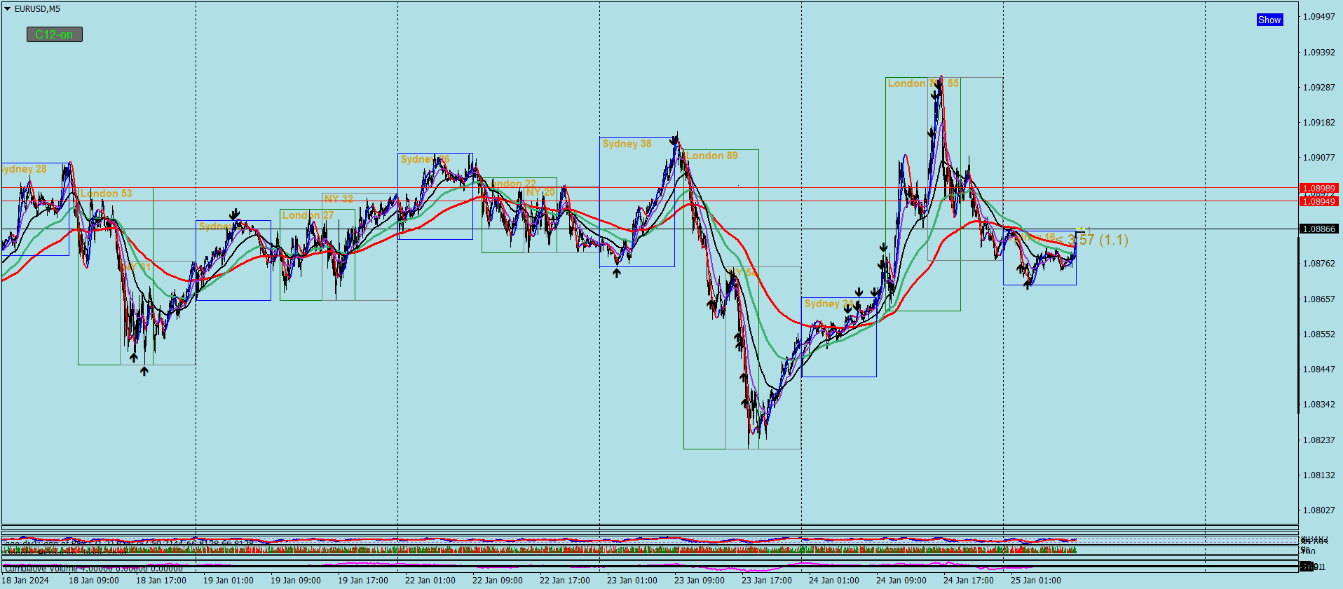The width and height of the screenshot is (1343, 589).
Task: Click the 1.08657 price axis value
Action: tap(1318, 299)
